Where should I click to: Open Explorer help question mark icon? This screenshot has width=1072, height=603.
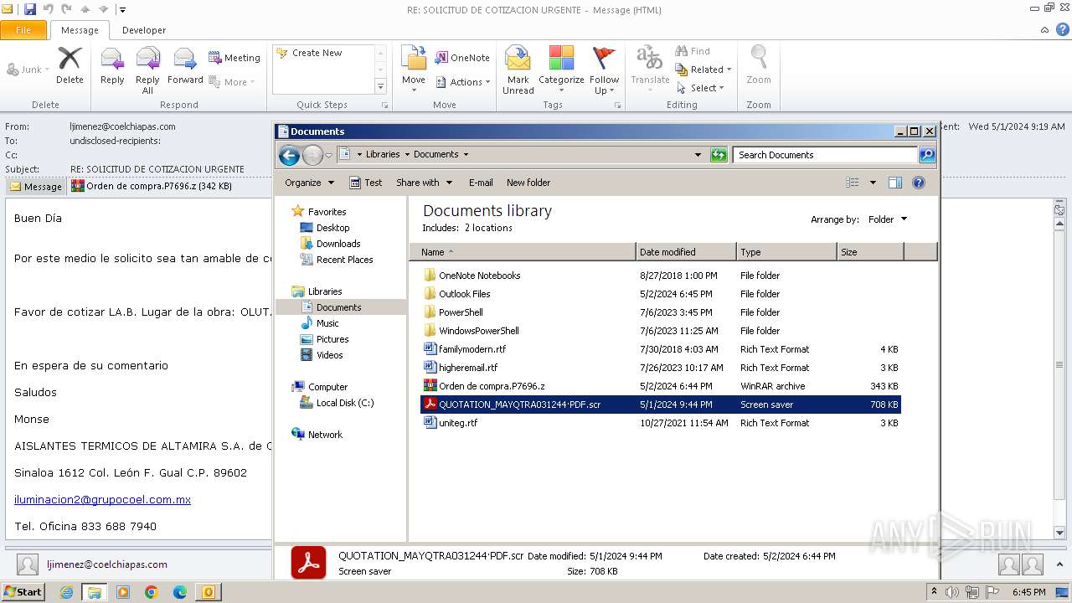point(919,183)
